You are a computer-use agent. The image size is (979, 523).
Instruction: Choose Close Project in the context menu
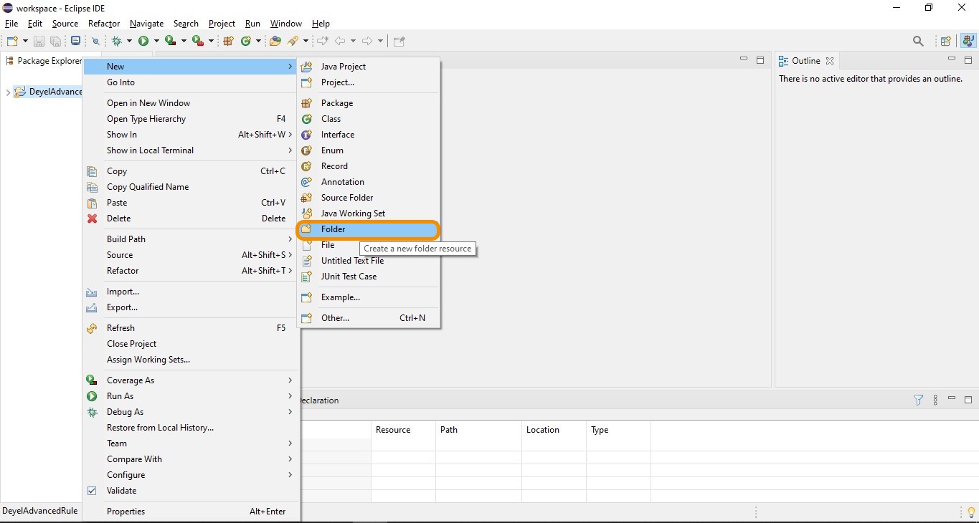click(x=191, y=344)
